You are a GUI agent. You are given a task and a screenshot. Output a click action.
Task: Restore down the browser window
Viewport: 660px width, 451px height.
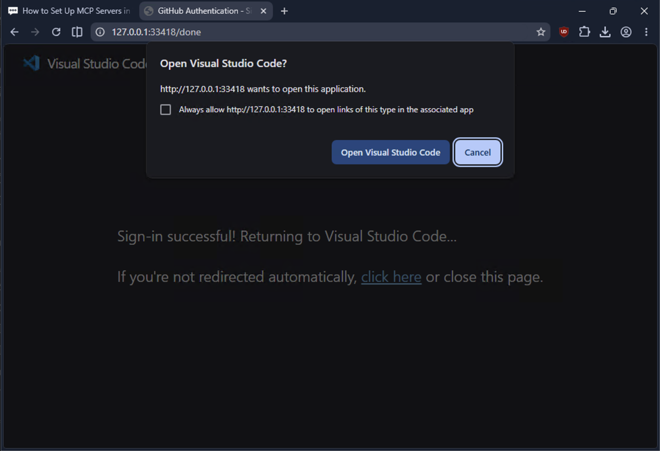tap(613, 11)
